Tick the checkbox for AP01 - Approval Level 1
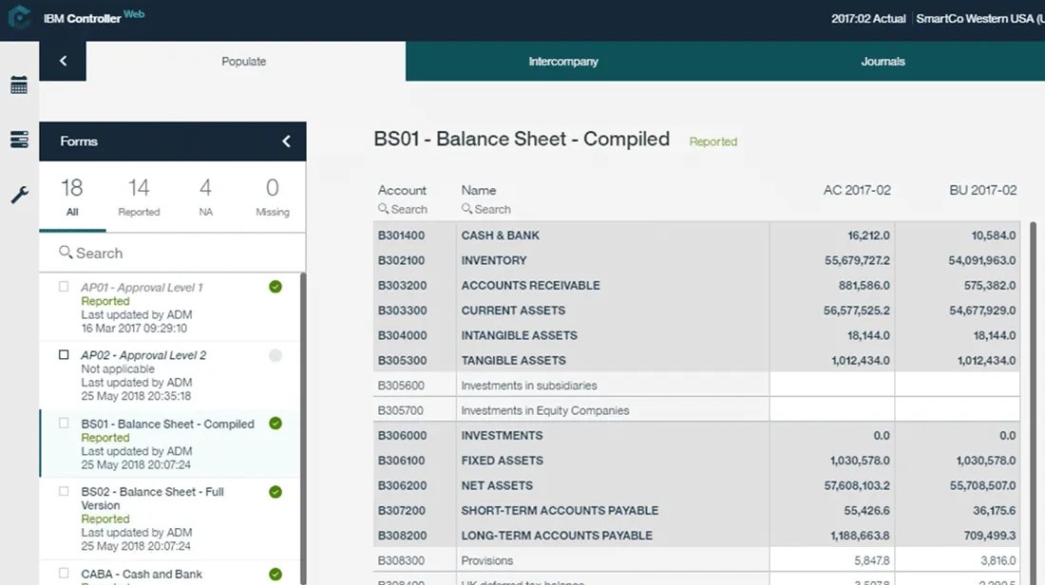This screenshot has width=1045, height=585. 64,287
